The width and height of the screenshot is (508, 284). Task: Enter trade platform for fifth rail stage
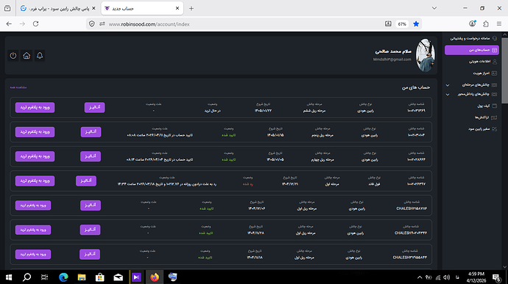click(35, 132)
